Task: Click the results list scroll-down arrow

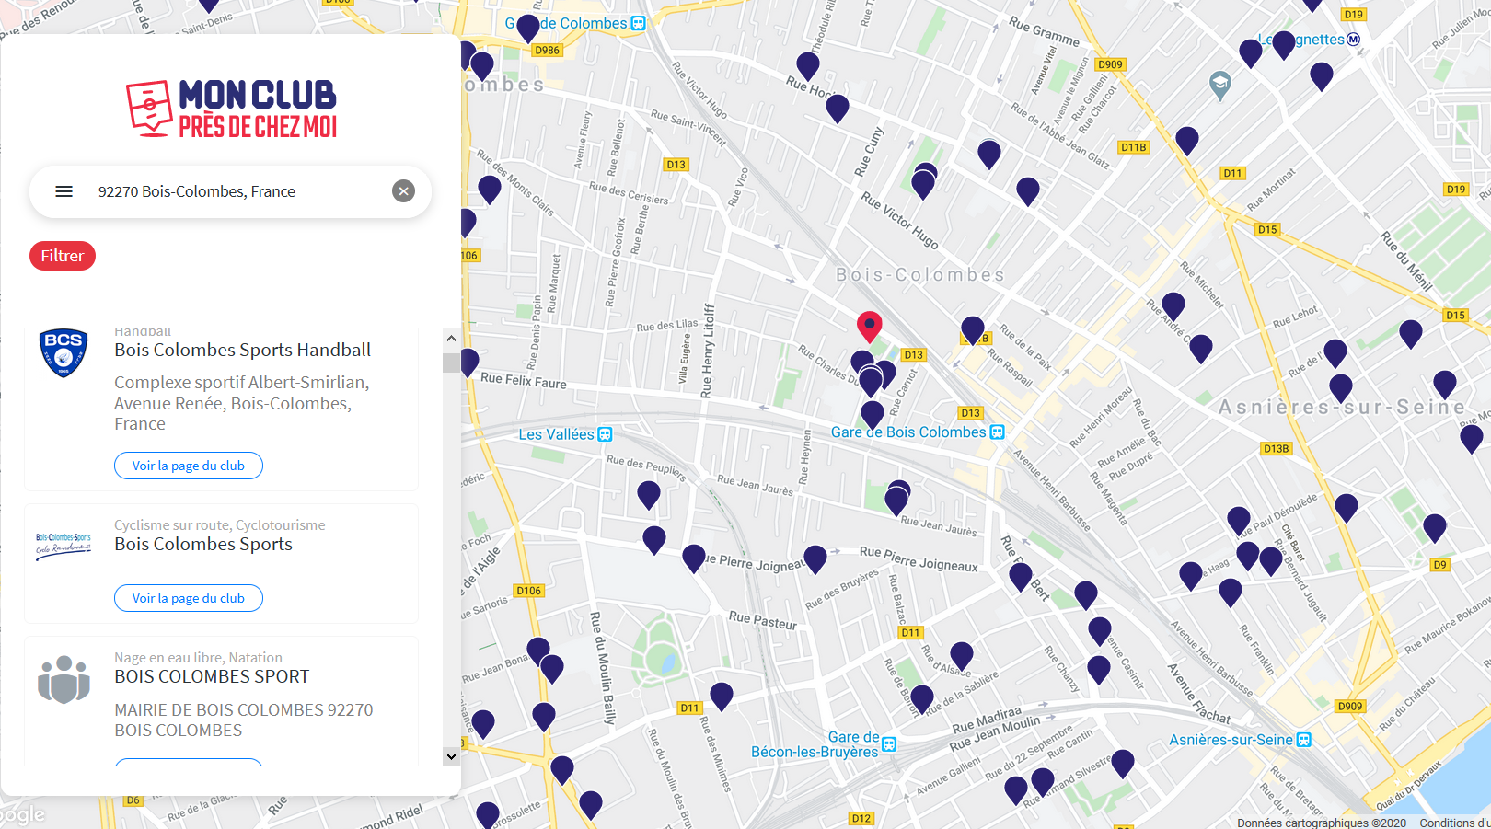Action: pos(451,756)
